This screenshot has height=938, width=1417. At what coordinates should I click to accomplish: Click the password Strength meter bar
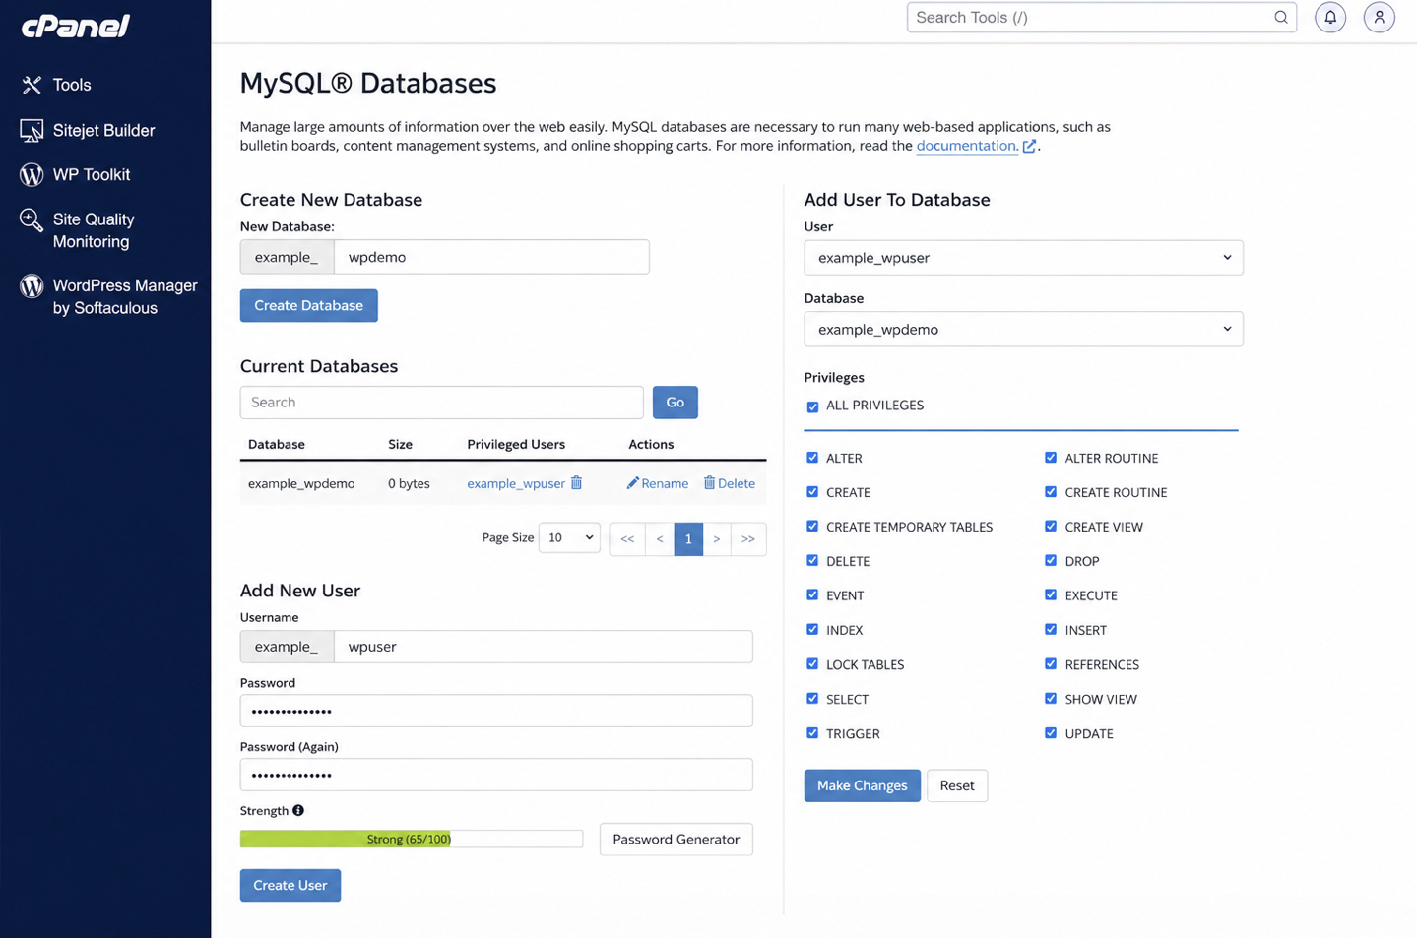(412, 839)
